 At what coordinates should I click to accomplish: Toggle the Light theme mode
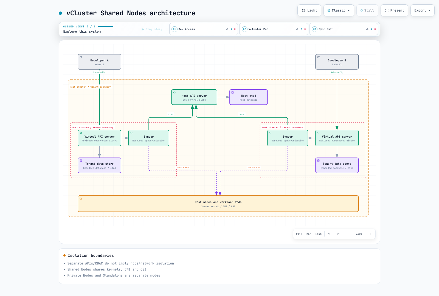pos(309,10)
